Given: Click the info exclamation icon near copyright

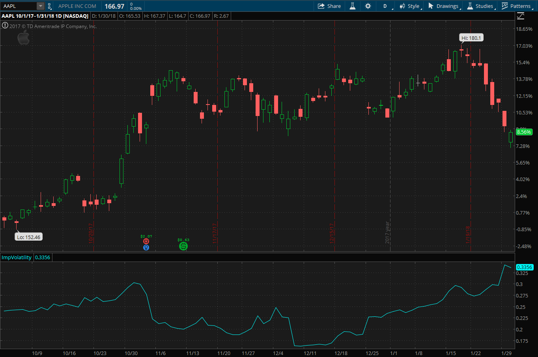Looking at the screenshot, I should click(5, 26).
